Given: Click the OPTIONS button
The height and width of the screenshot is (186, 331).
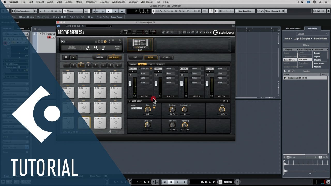Looking at the screenshot, I should 166,57.
